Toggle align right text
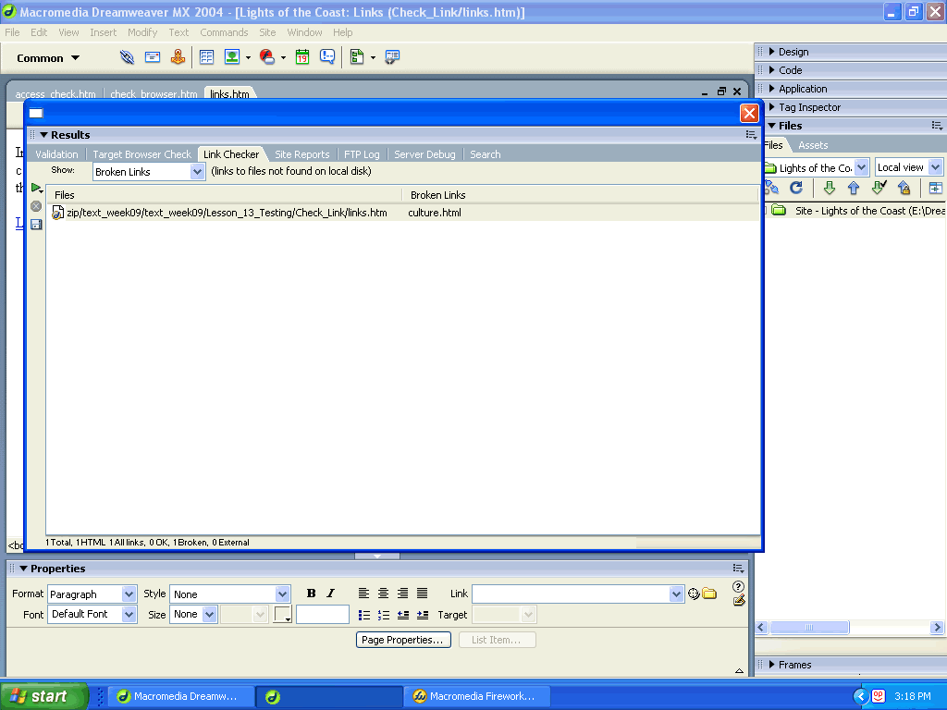 click(403, 594)
